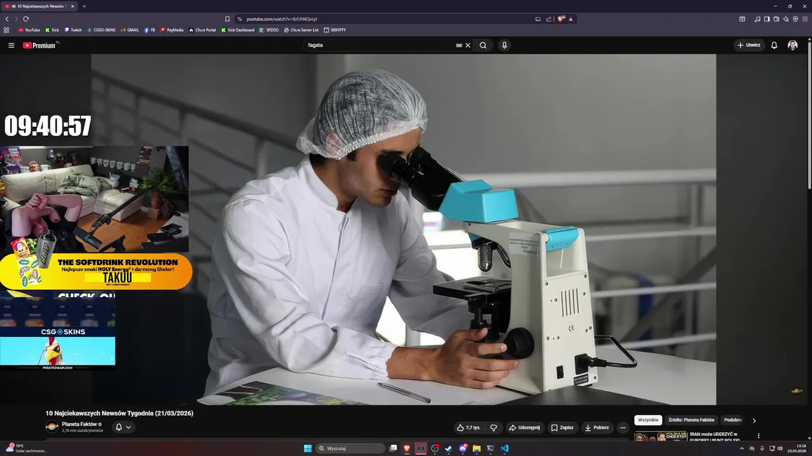
Task: Go back with the browser back arrow
Action: coord(7,19)
